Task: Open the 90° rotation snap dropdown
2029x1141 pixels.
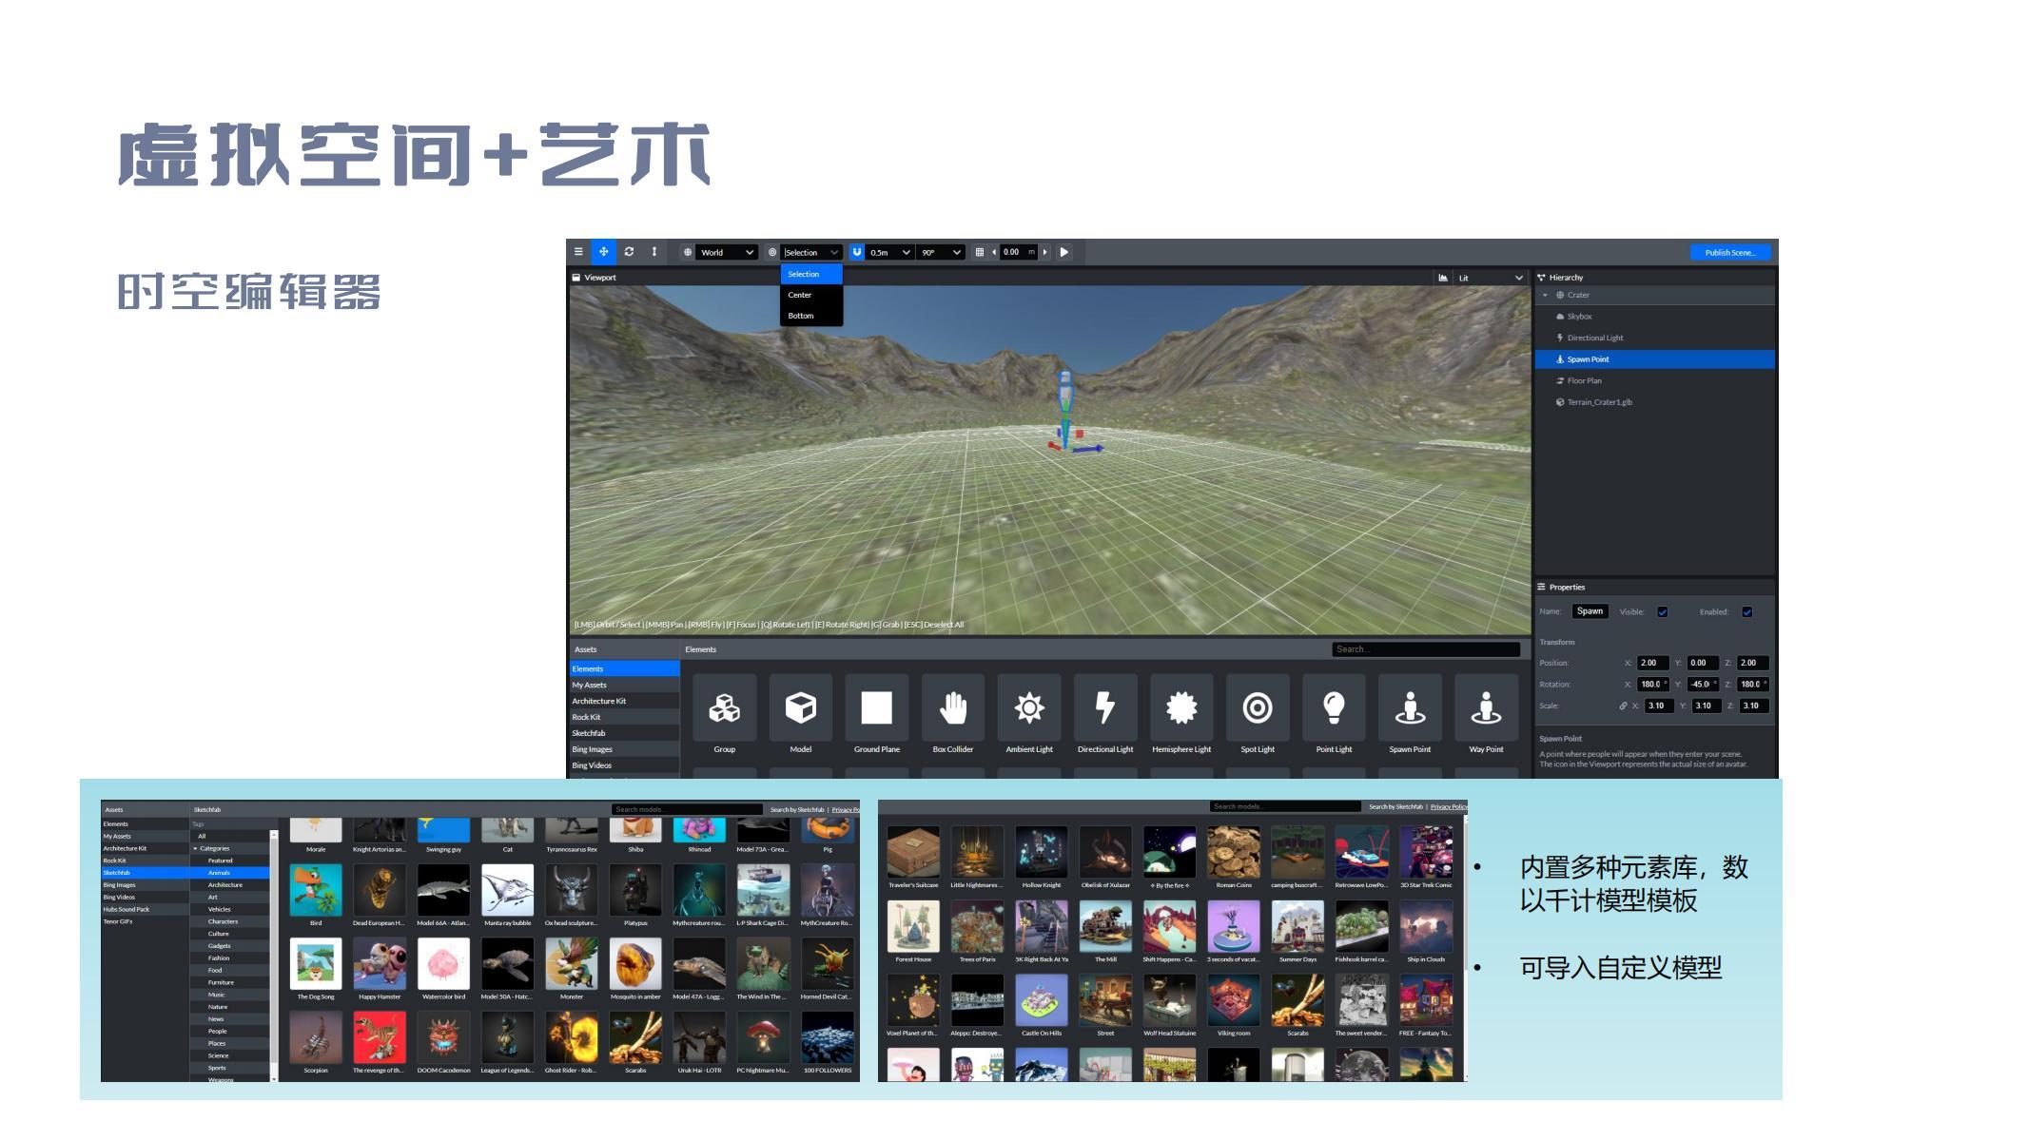Action: (941, 253)
